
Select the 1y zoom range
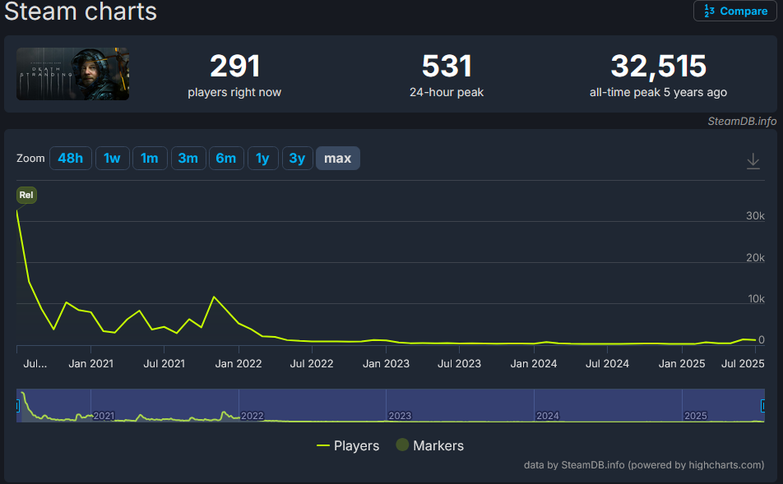(262, 158)
